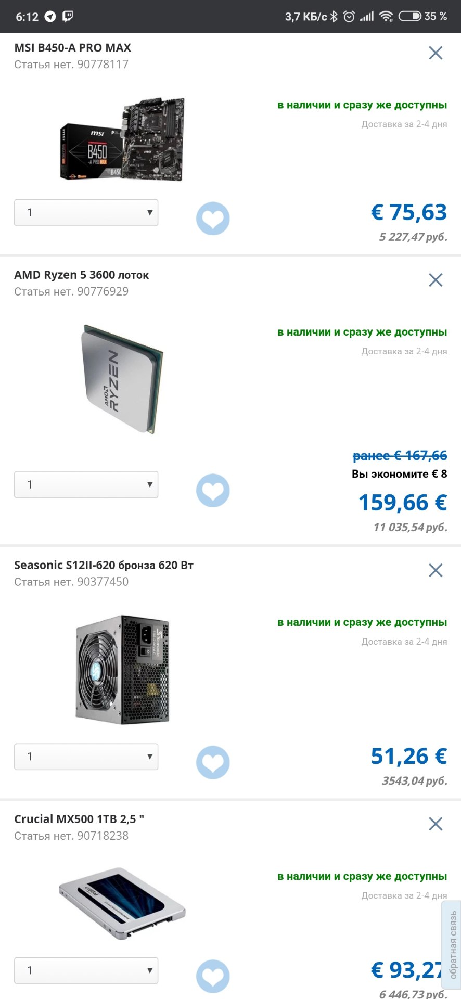Open quantity selector for Crucial MX500

coord(86,970)
